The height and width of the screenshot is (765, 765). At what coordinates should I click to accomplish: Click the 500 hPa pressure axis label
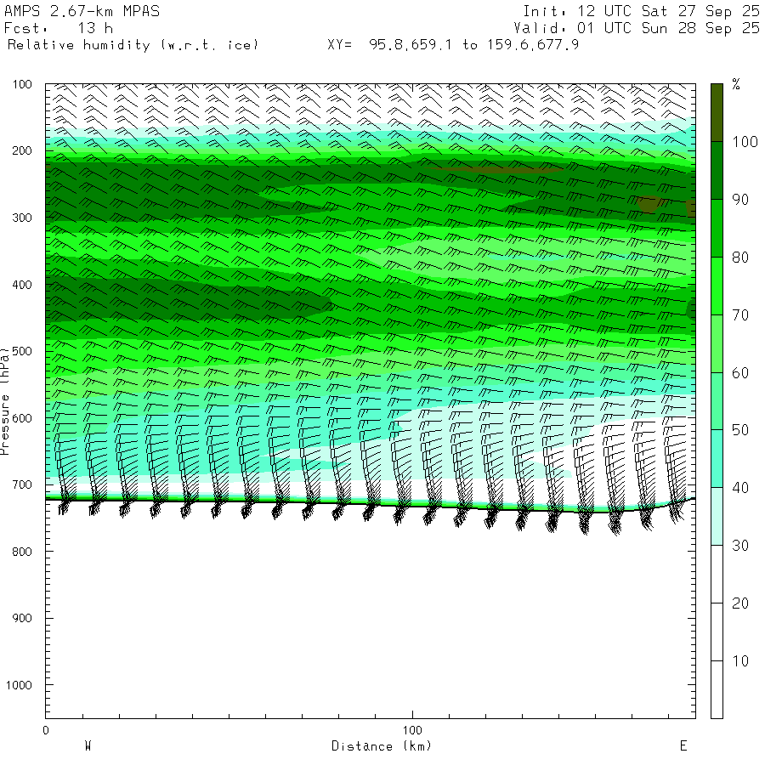(x=22, y=351)
